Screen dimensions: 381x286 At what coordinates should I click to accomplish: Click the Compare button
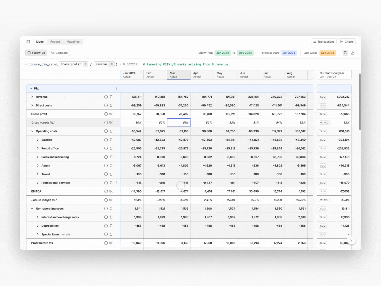(60, 53)
